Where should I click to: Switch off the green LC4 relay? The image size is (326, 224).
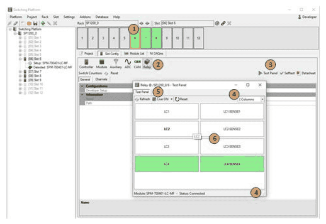(x=167, y=164)
